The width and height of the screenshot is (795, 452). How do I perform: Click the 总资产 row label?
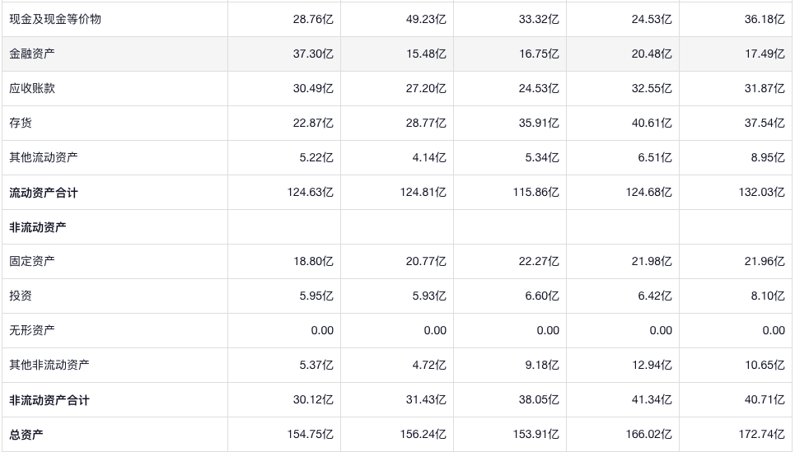(x=27, y=435)
